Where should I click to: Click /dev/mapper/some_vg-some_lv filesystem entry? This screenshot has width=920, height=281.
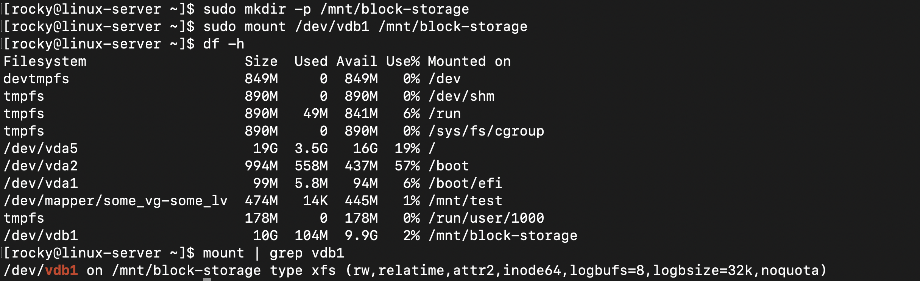coord(115,201)
